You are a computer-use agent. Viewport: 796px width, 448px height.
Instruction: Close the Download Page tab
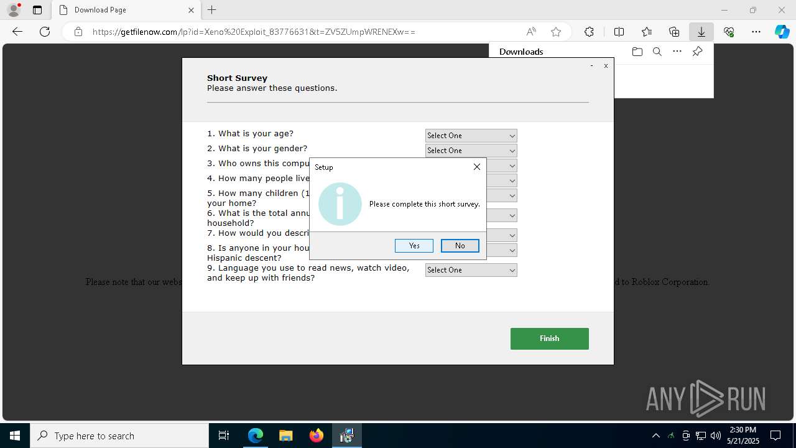pyautogui.click(x=192, y=10)
